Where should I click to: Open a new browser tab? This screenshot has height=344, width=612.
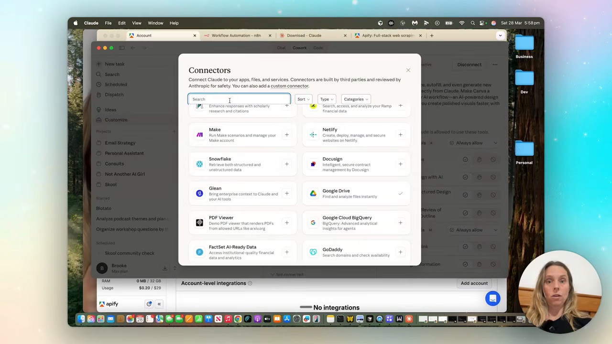(431, 35)
